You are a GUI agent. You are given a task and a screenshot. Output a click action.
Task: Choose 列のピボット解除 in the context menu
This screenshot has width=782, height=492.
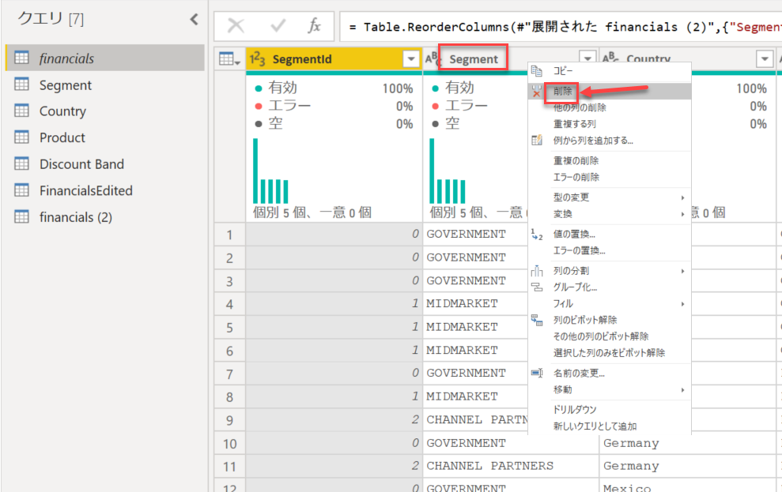[x=610, y=320]
